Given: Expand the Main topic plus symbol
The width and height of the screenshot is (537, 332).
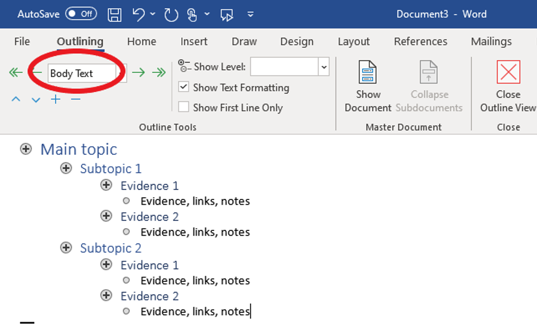Looking at the screenshot, I should (26, 149).
